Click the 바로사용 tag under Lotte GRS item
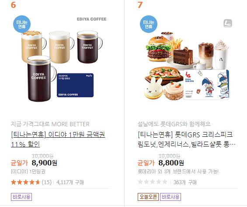The height and width of the screenshot is (207, 247). [170, 197]
